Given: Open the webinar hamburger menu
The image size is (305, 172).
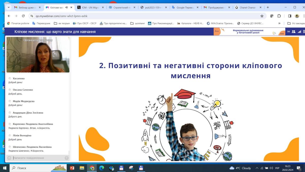Looking at the screenshot, I should (x=304, y=32).
